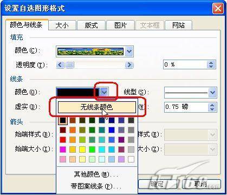Open the 网站 tab
Image resolution: width=227 pixels, height=195 pixels.
(178, 25)
